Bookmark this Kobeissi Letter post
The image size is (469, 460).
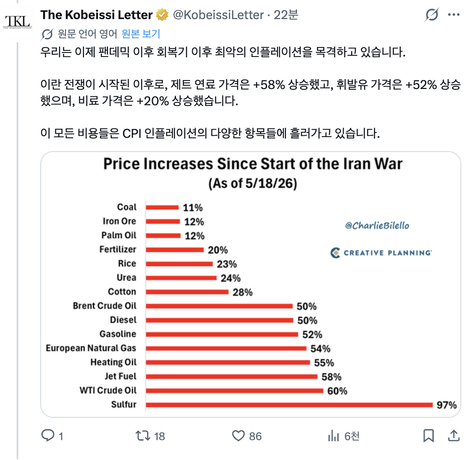(428, 436)
